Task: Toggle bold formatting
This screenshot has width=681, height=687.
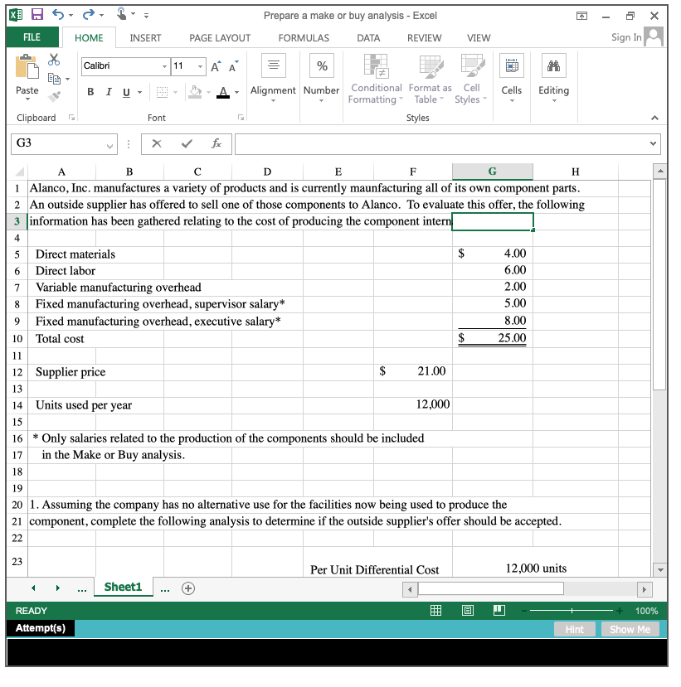Action: pos(90,92)
